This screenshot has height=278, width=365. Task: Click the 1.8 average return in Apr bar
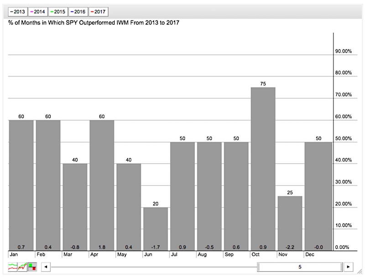coord(102,247)
